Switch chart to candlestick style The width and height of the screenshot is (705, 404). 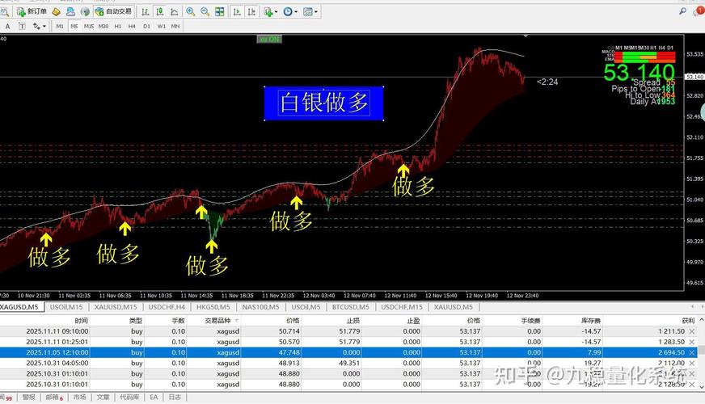[159, 11]
